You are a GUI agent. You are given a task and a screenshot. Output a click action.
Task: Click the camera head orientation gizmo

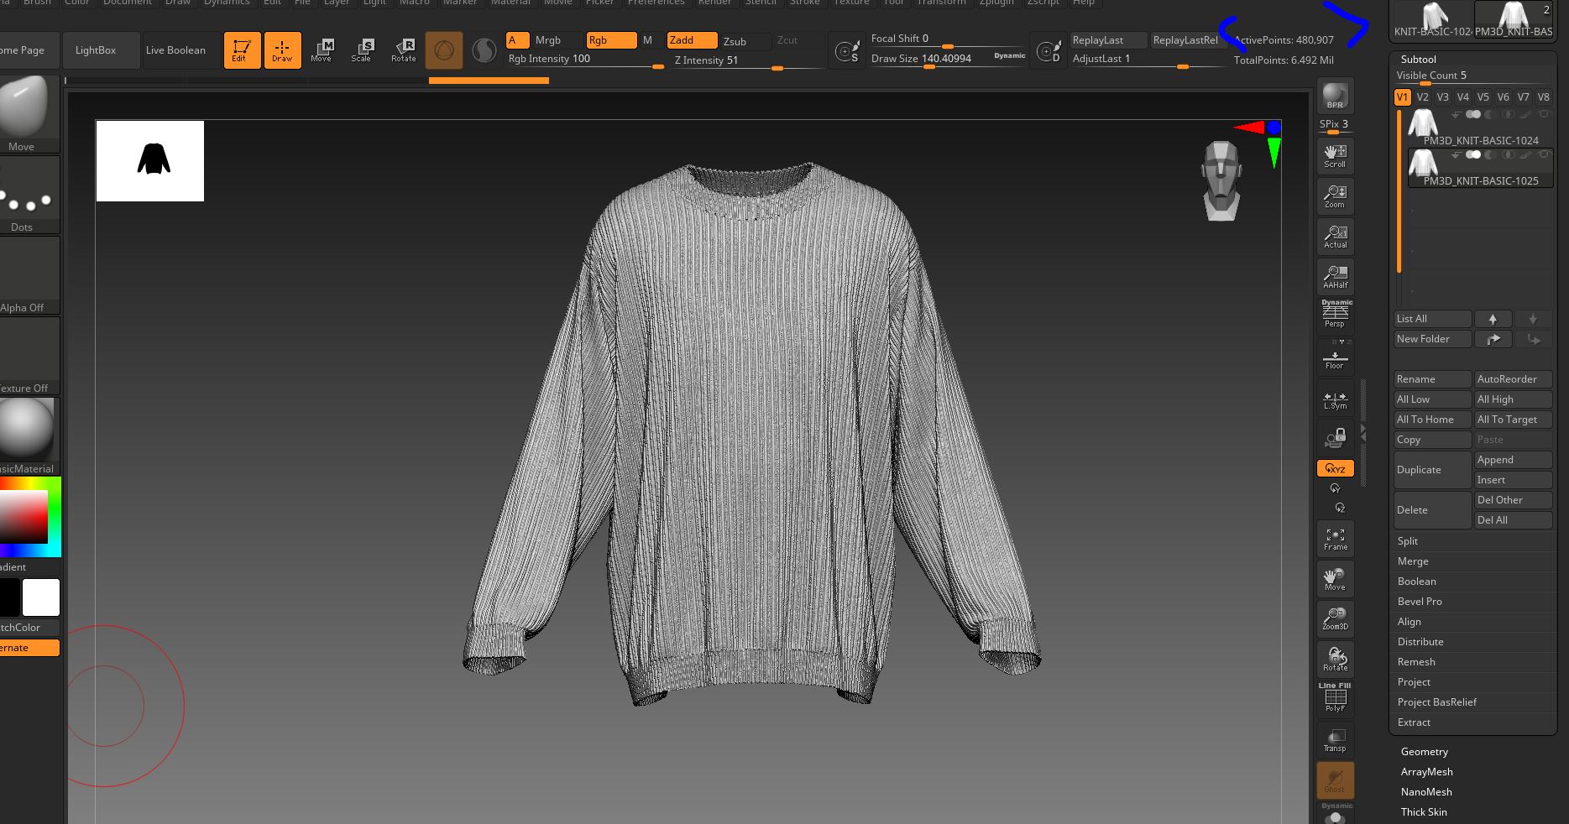(x=1221, y=181)
